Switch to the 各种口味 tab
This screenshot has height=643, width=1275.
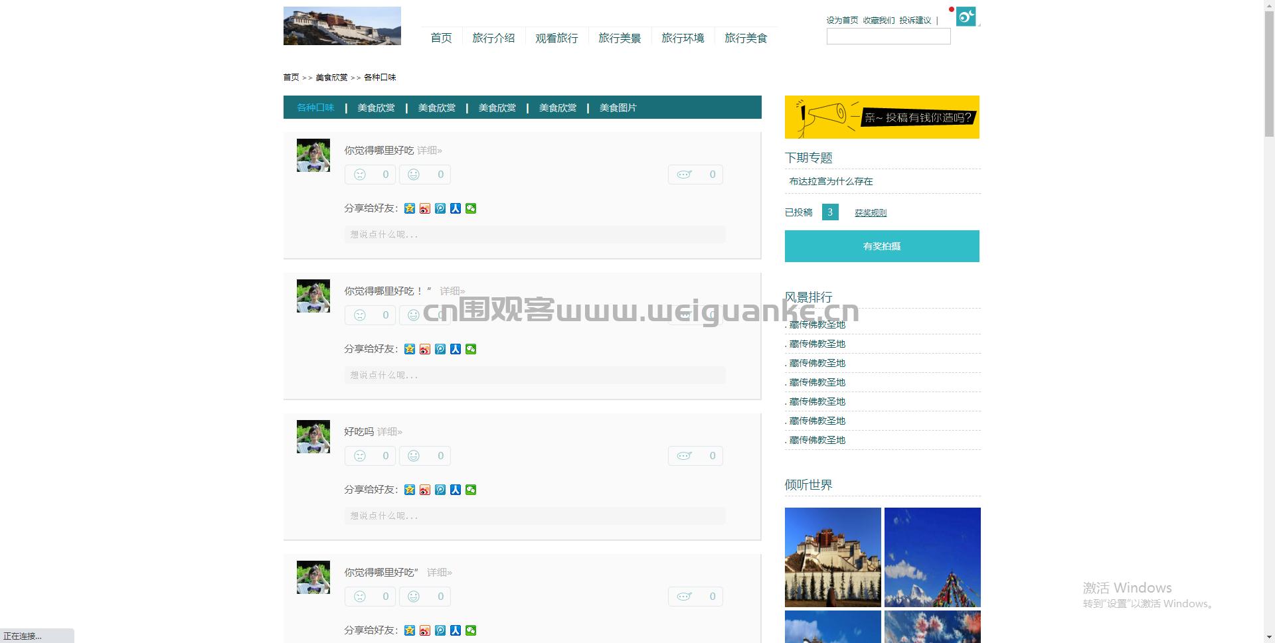315,107
